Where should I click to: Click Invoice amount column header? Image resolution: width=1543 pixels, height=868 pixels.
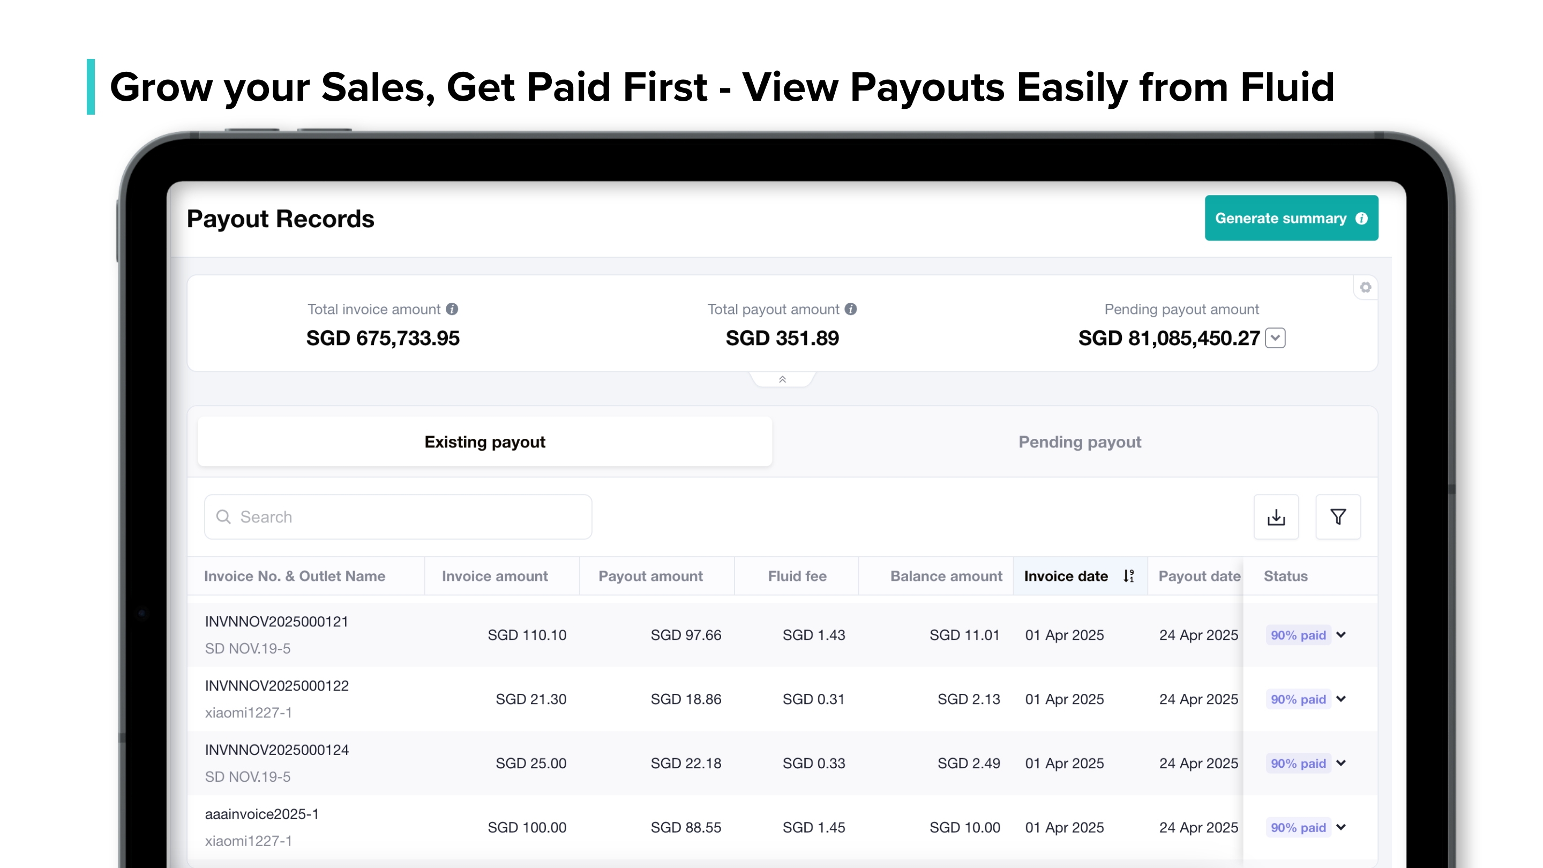coord(495,577)
